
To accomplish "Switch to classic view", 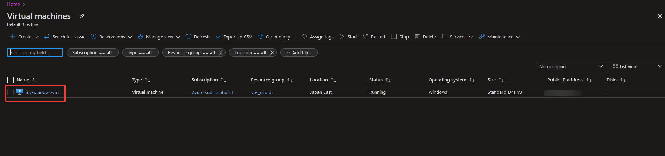I will (x=65, y=37).
